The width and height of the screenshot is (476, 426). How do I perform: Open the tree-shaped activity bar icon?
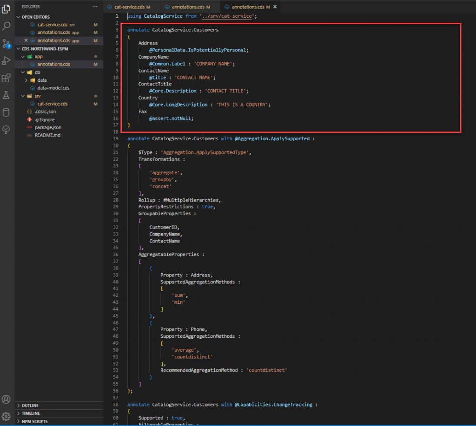pos(6,130)
